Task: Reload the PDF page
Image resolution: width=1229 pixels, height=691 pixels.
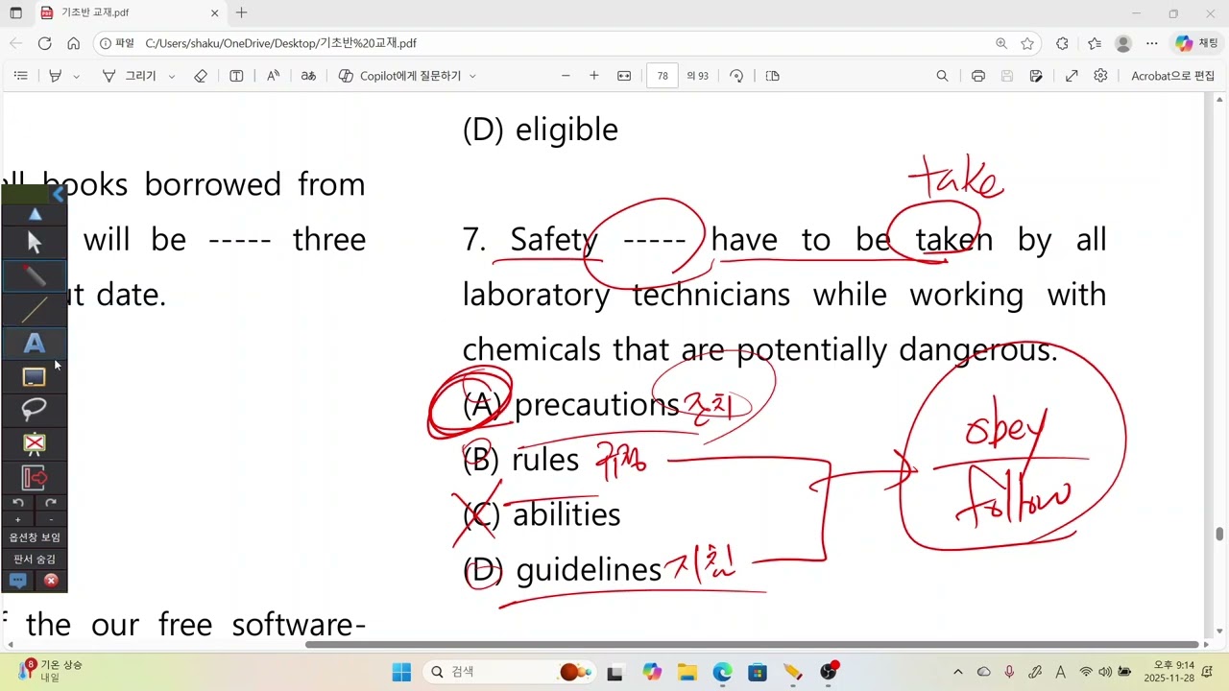Action: (x=44, y=43)
